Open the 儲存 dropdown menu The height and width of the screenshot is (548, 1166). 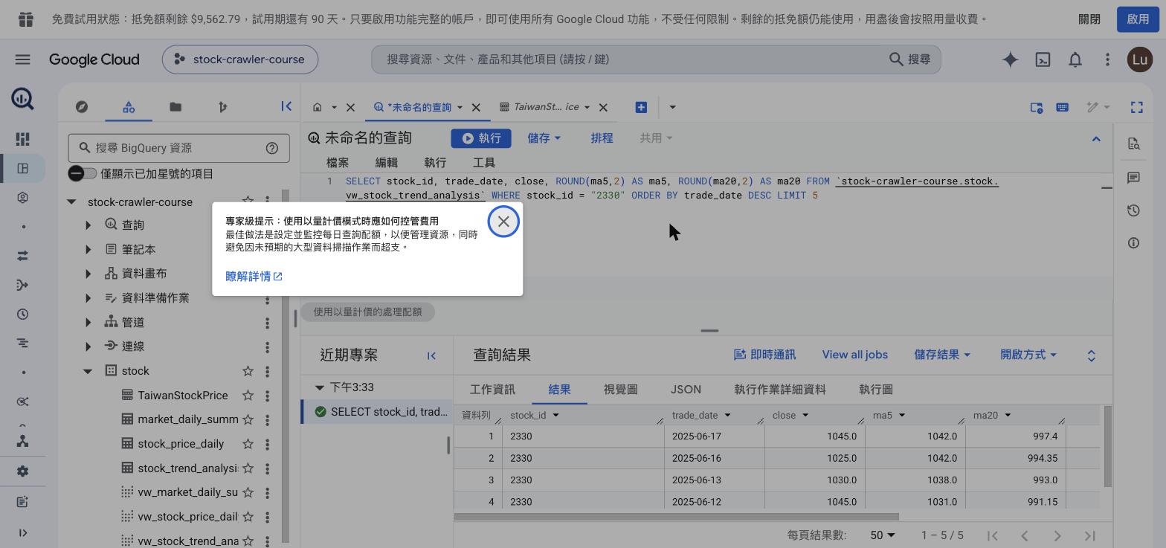[544, 138]
